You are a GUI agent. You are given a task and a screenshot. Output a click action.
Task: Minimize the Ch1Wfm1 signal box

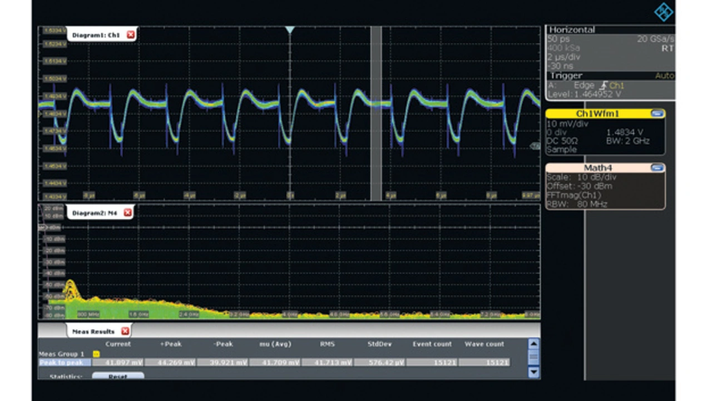point(657,113)
